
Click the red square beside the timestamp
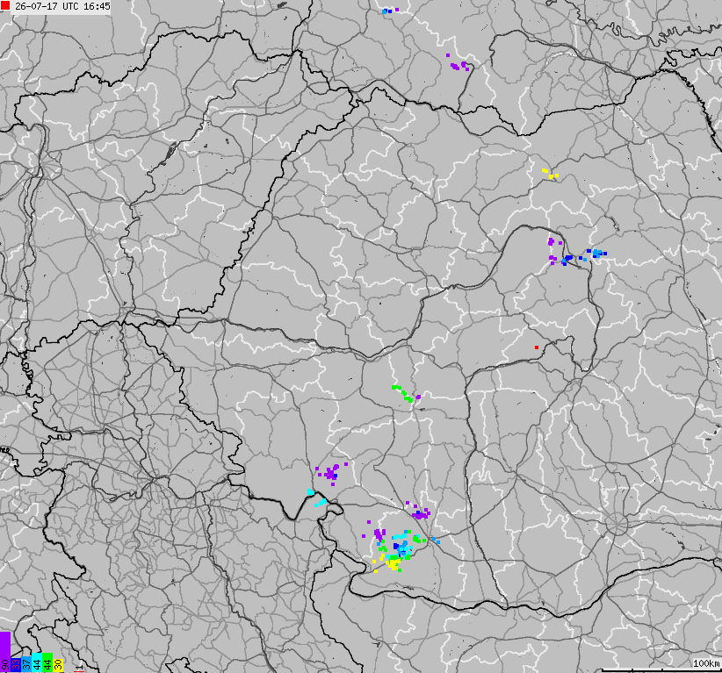click(x=5, y=5)
